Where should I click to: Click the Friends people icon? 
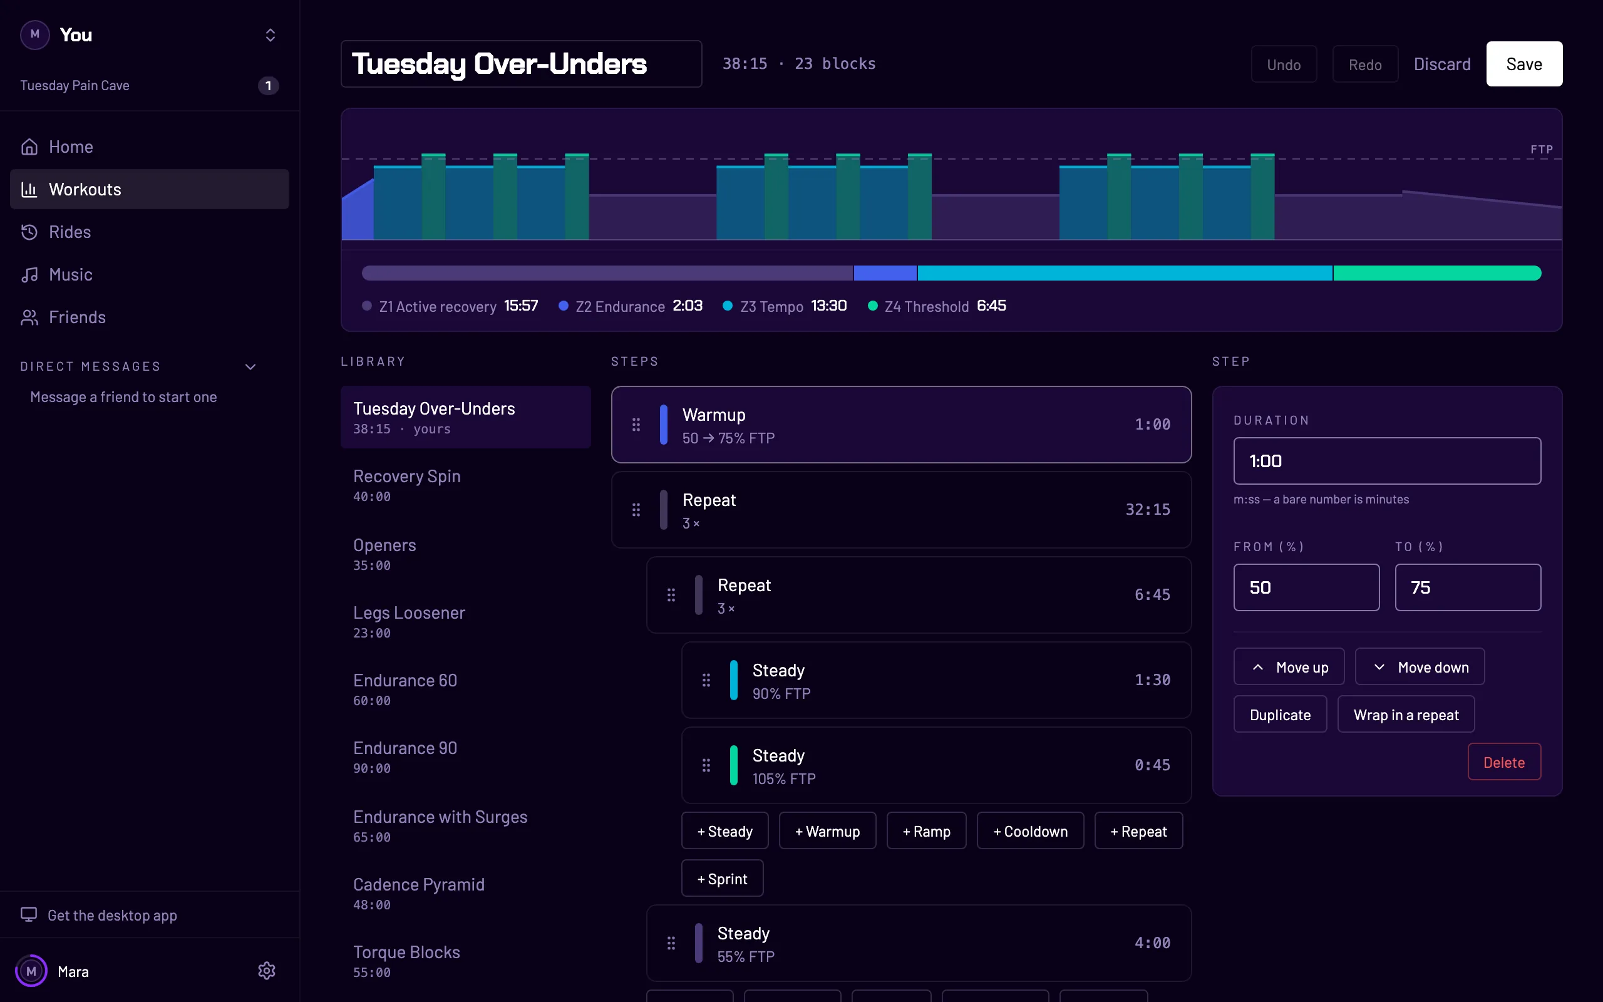[29, 318]
